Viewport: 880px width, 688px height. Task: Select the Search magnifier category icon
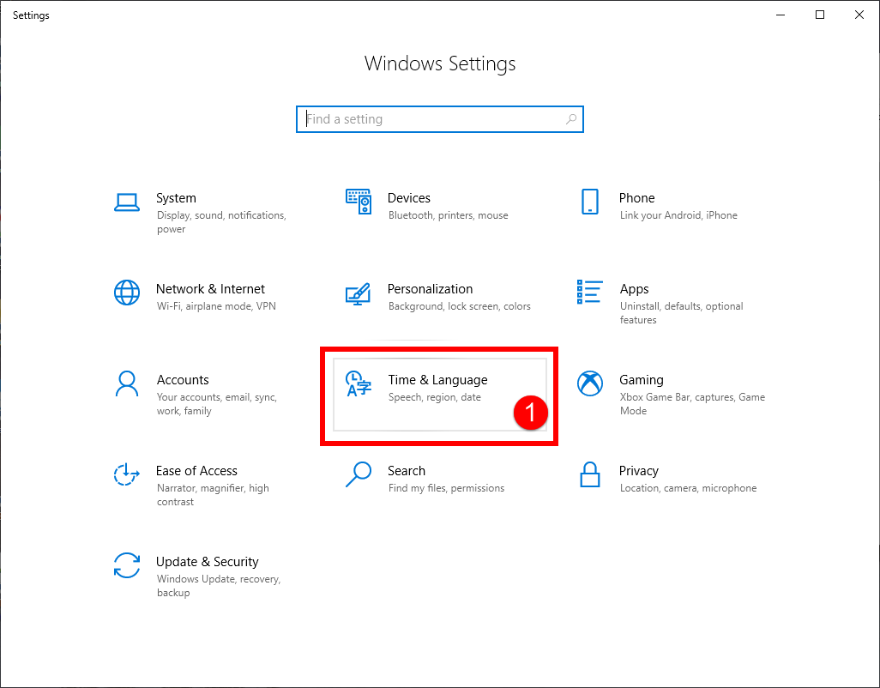click(x=358, y=474)
